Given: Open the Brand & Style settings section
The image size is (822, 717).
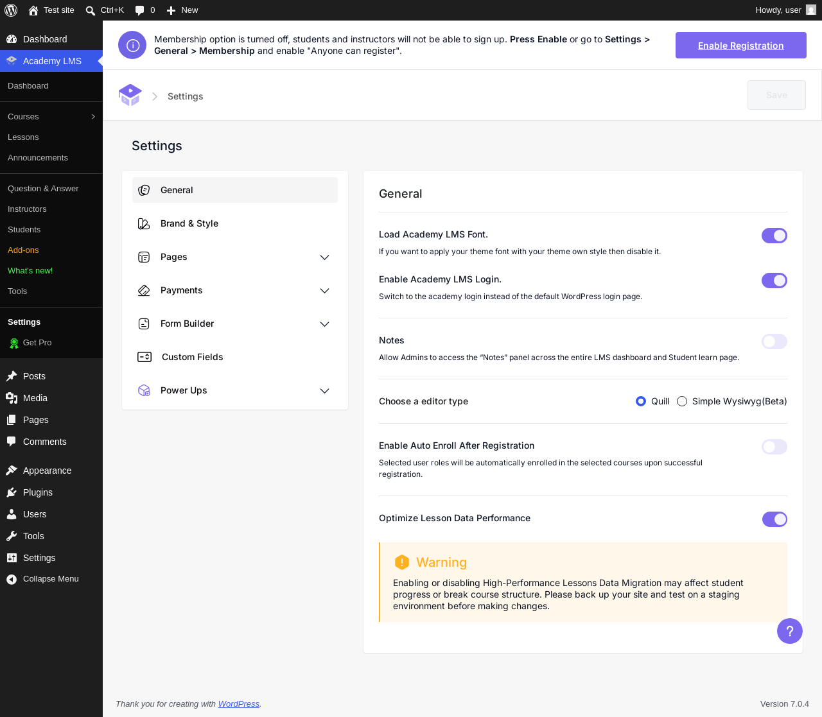Looking at the screenshot, I should click(x=235, y=223).
